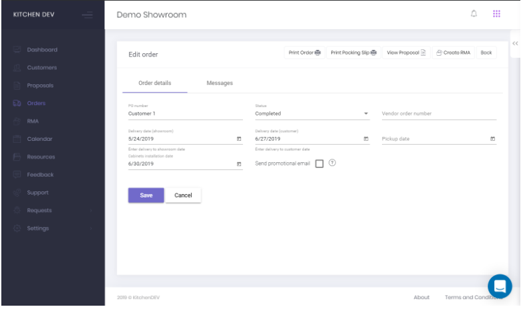This screenshot has height=309, width=521.
Task: Open Customers in sidebar
Action: click(42, 67)
